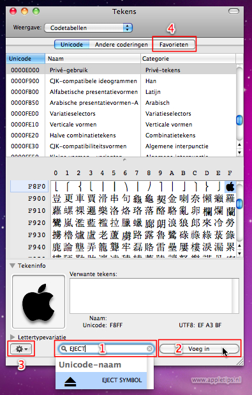Screen dimensions: 252x395
Task: Click the large Apple glyph preview
Action: [38, 301]
